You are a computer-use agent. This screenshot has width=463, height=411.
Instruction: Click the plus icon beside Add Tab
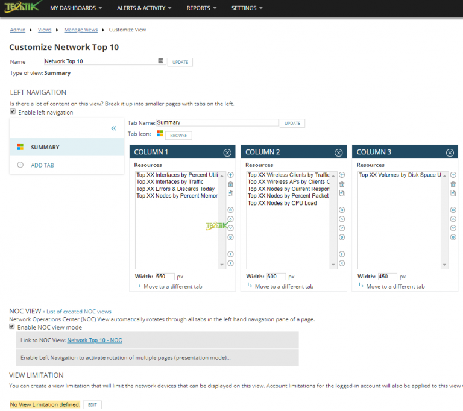coord(20,165)
